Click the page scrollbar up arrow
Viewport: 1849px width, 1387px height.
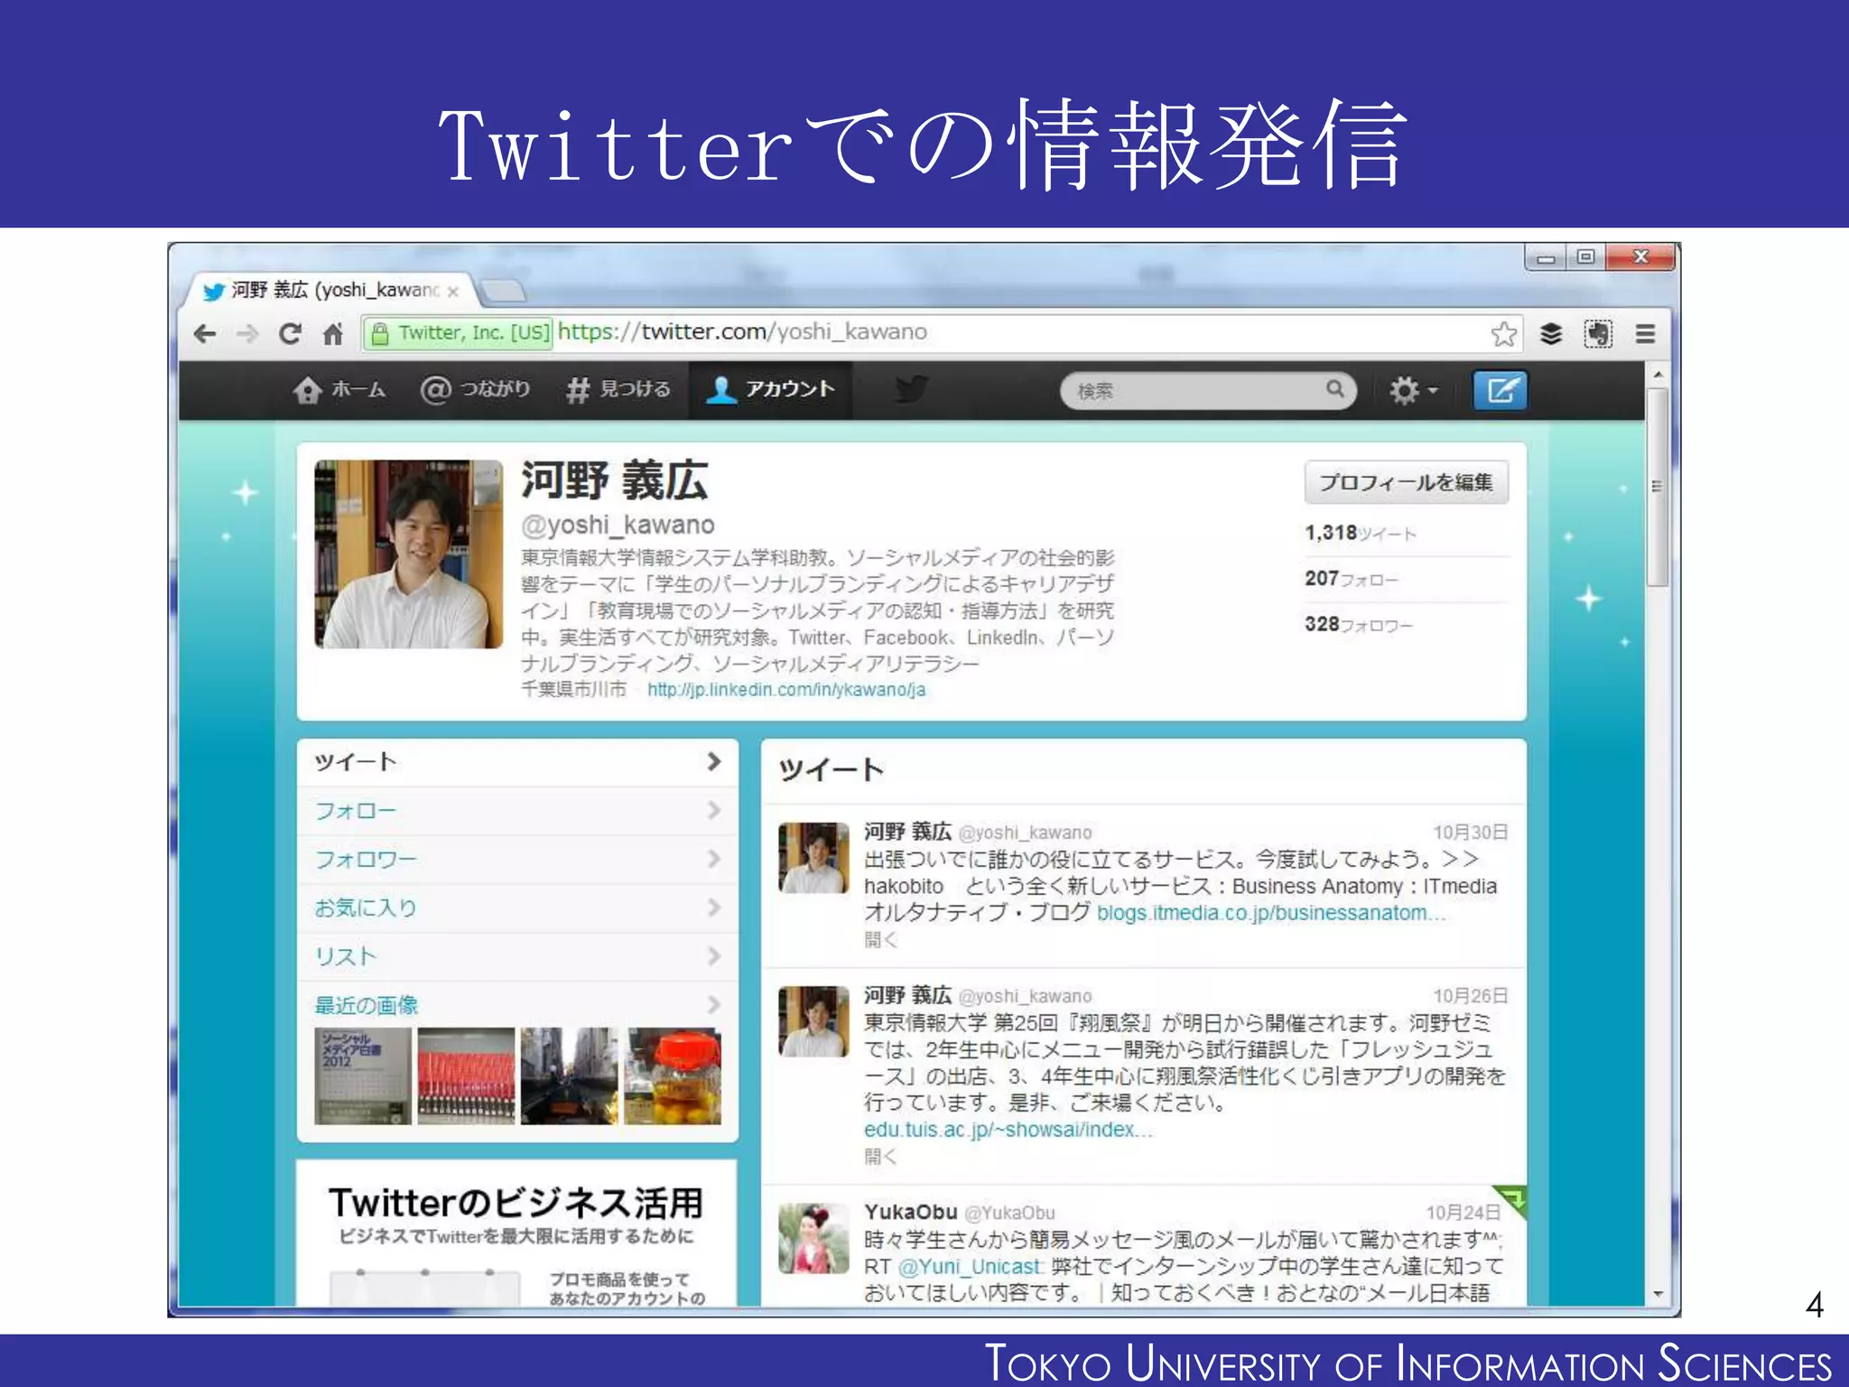click(1658, 374)
